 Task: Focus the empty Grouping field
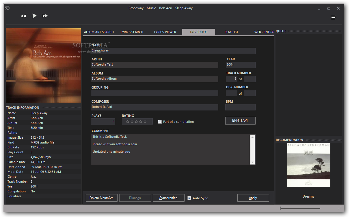[x=154, y=93]
